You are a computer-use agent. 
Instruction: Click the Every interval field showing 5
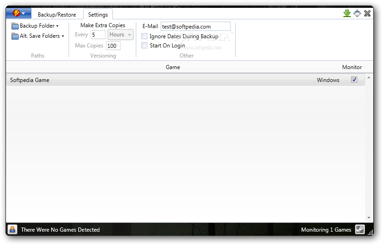pyautogui.click(x=98, y=35)
